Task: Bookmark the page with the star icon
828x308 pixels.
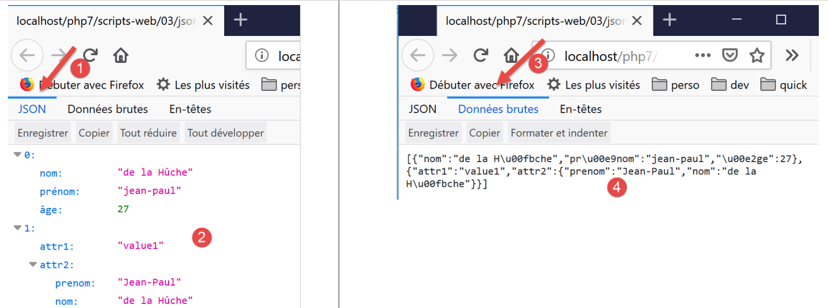Action: [x=756, y=56]
